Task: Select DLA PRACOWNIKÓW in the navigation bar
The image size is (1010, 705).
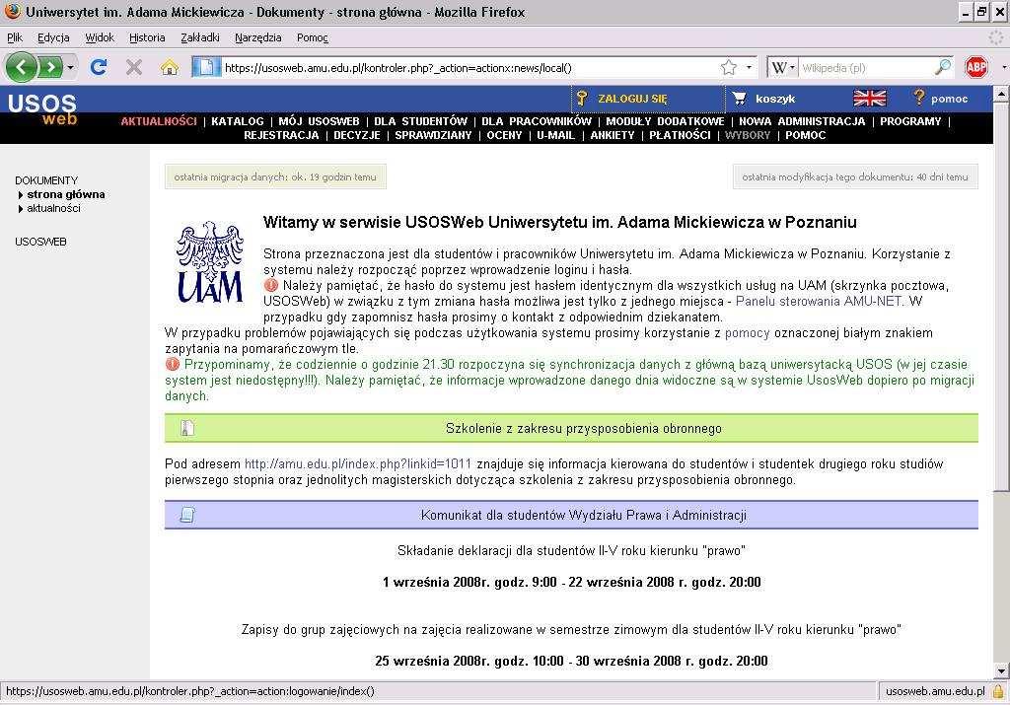Action: (x=537, y=121)
